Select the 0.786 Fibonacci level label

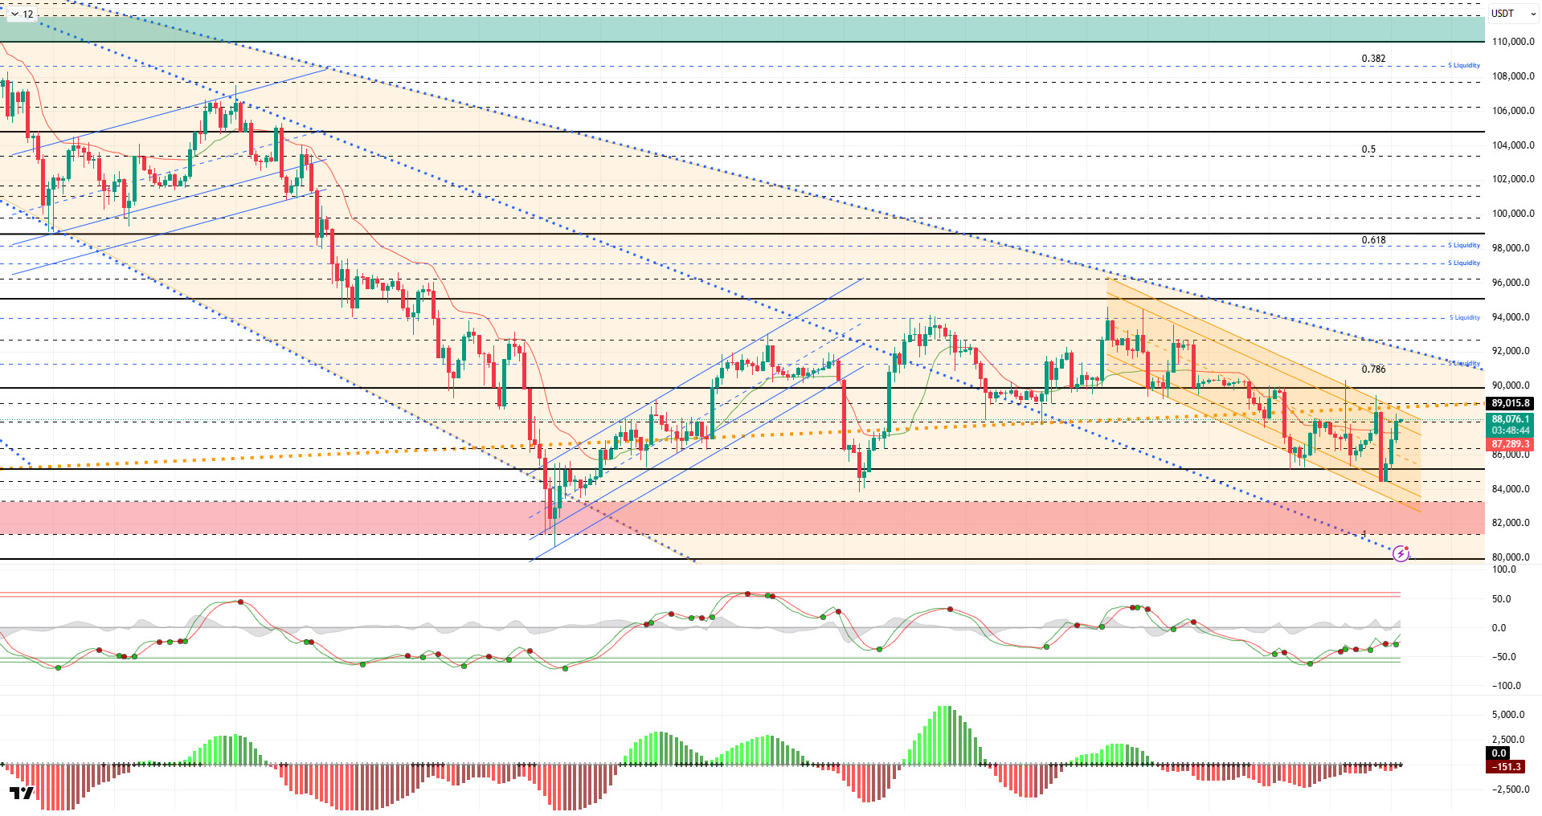(1373, 369)
